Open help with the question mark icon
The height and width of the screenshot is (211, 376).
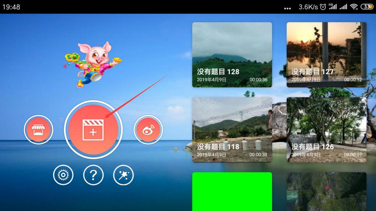click(x=93, y=175)
